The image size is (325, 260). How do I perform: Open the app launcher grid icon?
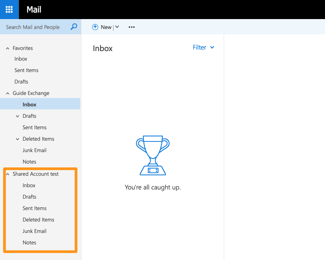(x=9, y=10)
